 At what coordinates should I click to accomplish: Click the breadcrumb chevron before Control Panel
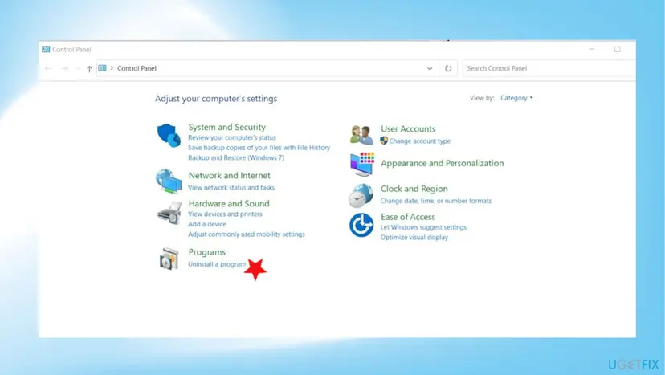[112, 68]
